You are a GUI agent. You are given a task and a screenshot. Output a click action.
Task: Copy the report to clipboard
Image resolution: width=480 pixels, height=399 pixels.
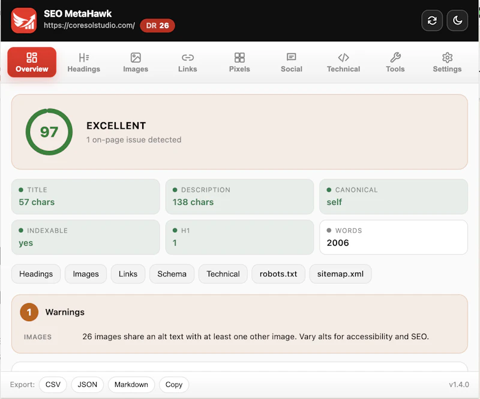[174, 385]
